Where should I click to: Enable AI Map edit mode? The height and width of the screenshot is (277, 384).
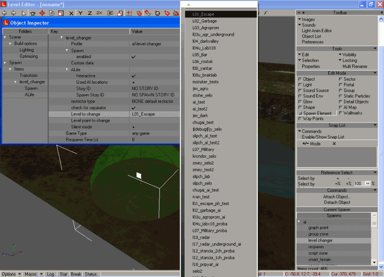click(347, 107)
